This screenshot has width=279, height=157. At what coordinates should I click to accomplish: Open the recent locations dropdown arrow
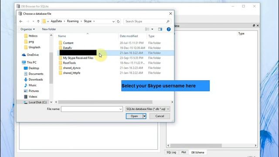coord(33,21)
